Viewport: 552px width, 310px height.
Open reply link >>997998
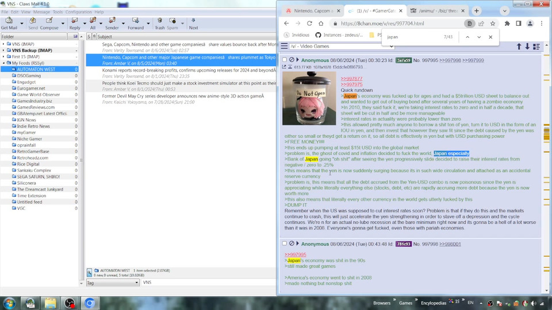450,60
